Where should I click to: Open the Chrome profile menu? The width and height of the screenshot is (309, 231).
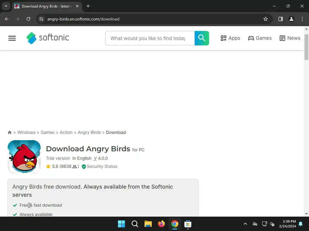point(291,19)
